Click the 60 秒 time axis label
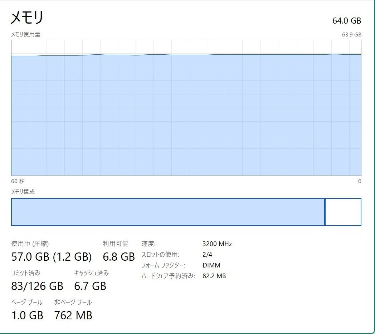 point(18,181)
